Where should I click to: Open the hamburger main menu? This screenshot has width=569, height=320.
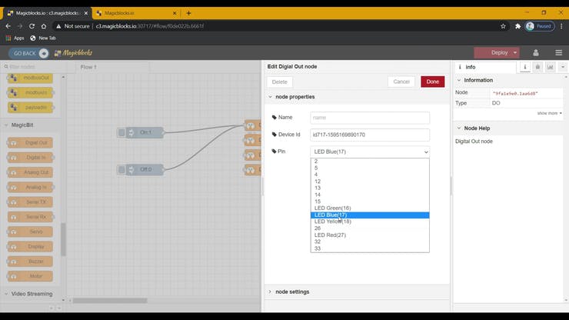point(558,52)
